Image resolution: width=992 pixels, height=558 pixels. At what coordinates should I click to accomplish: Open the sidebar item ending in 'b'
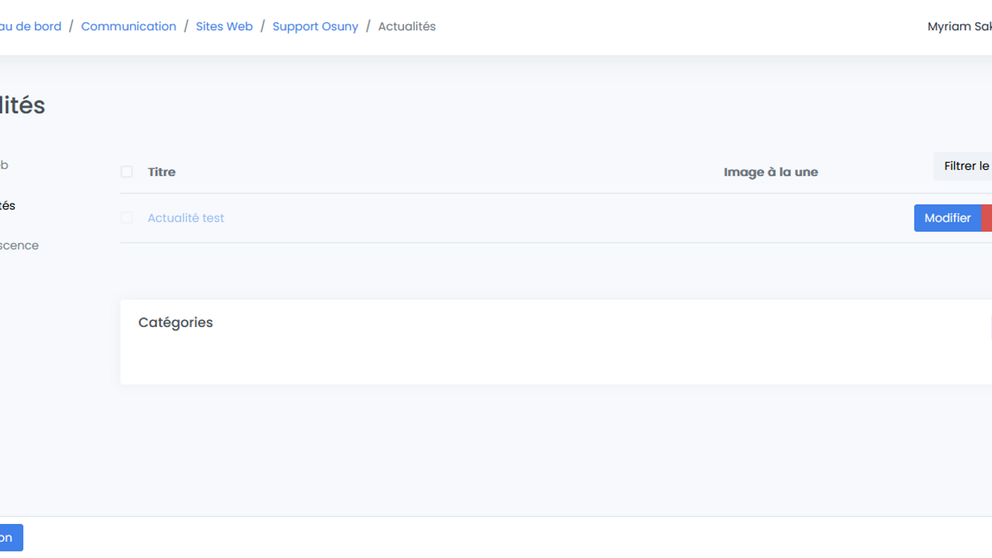pos(4,165)
